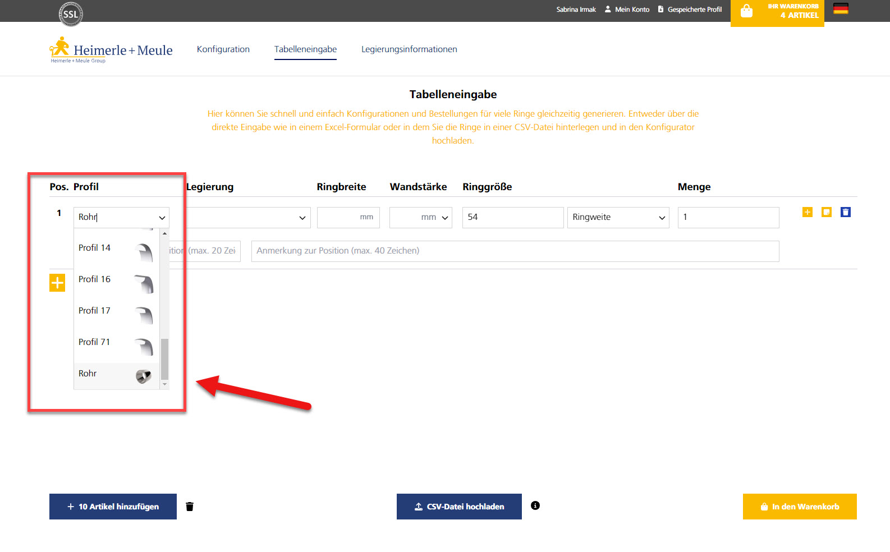Click the Anmerkung zur Position input field
The width and height of the screenshot is (890, 552).
pos(515,251)
